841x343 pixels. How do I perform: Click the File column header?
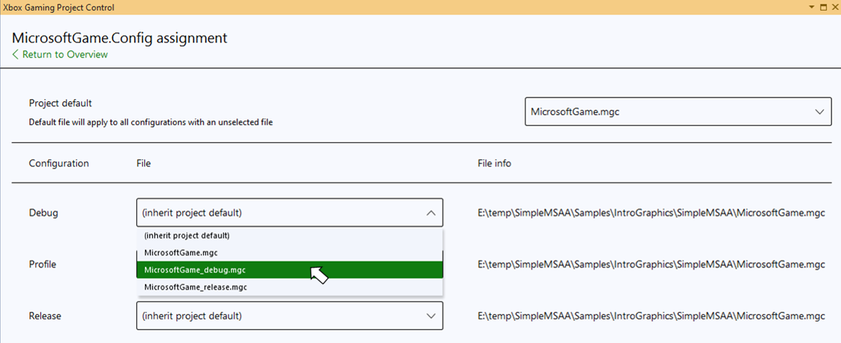click(144, 164)
